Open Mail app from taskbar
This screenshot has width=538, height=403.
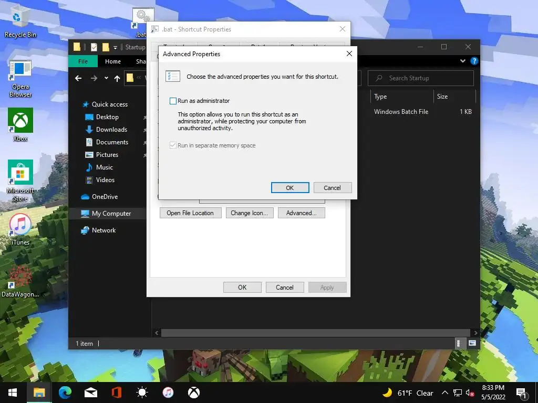click(x=90, y=393)
